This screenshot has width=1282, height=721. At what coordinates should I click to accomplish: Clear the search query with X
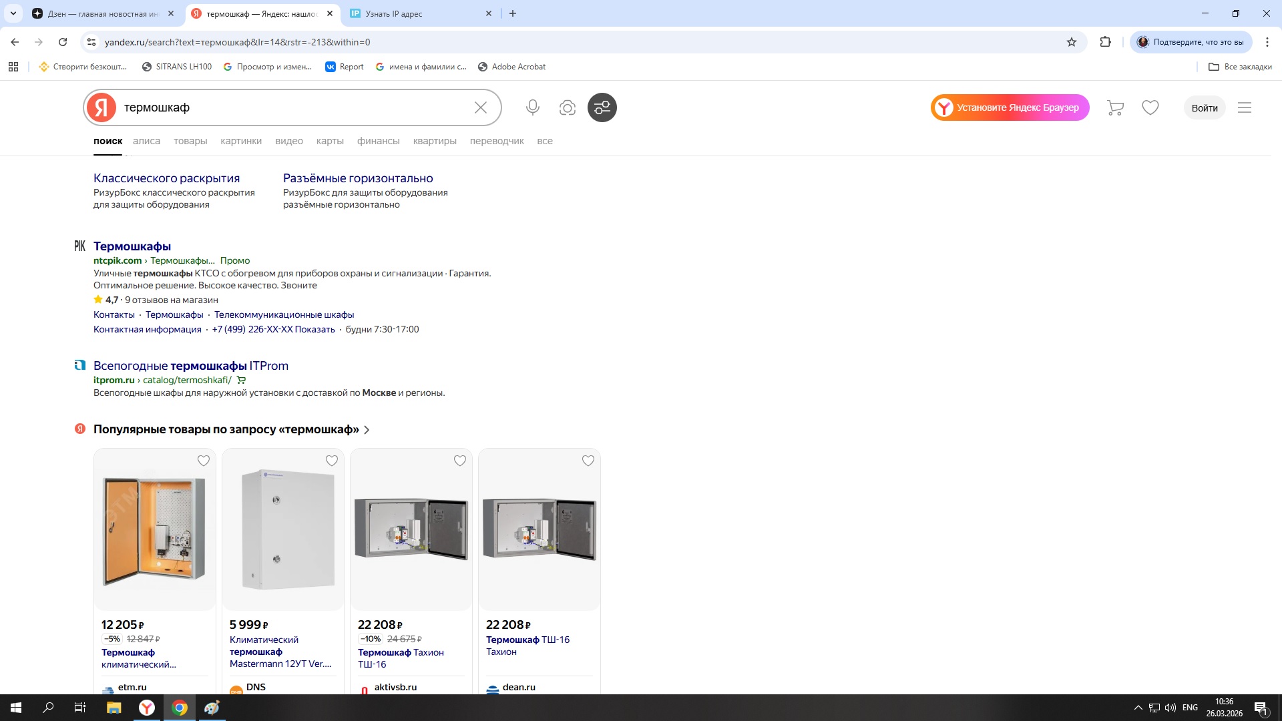[x=480, y=107]
